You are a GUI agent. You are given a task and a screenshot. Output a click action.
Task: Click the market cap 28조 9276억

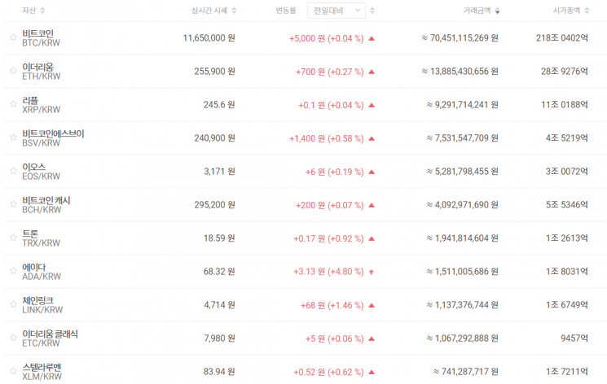(565, 71)
